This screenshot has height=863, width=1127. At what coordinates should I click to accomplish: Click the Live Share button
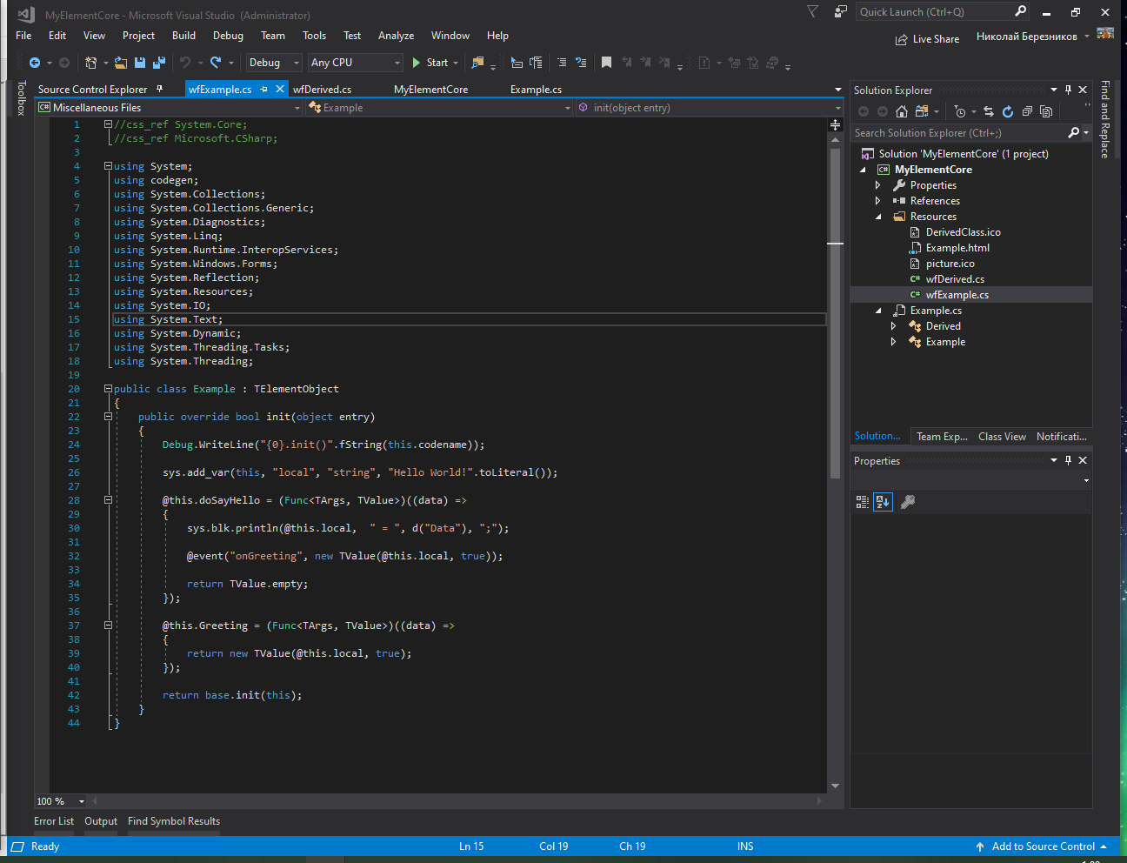click(x=928, y=39)
